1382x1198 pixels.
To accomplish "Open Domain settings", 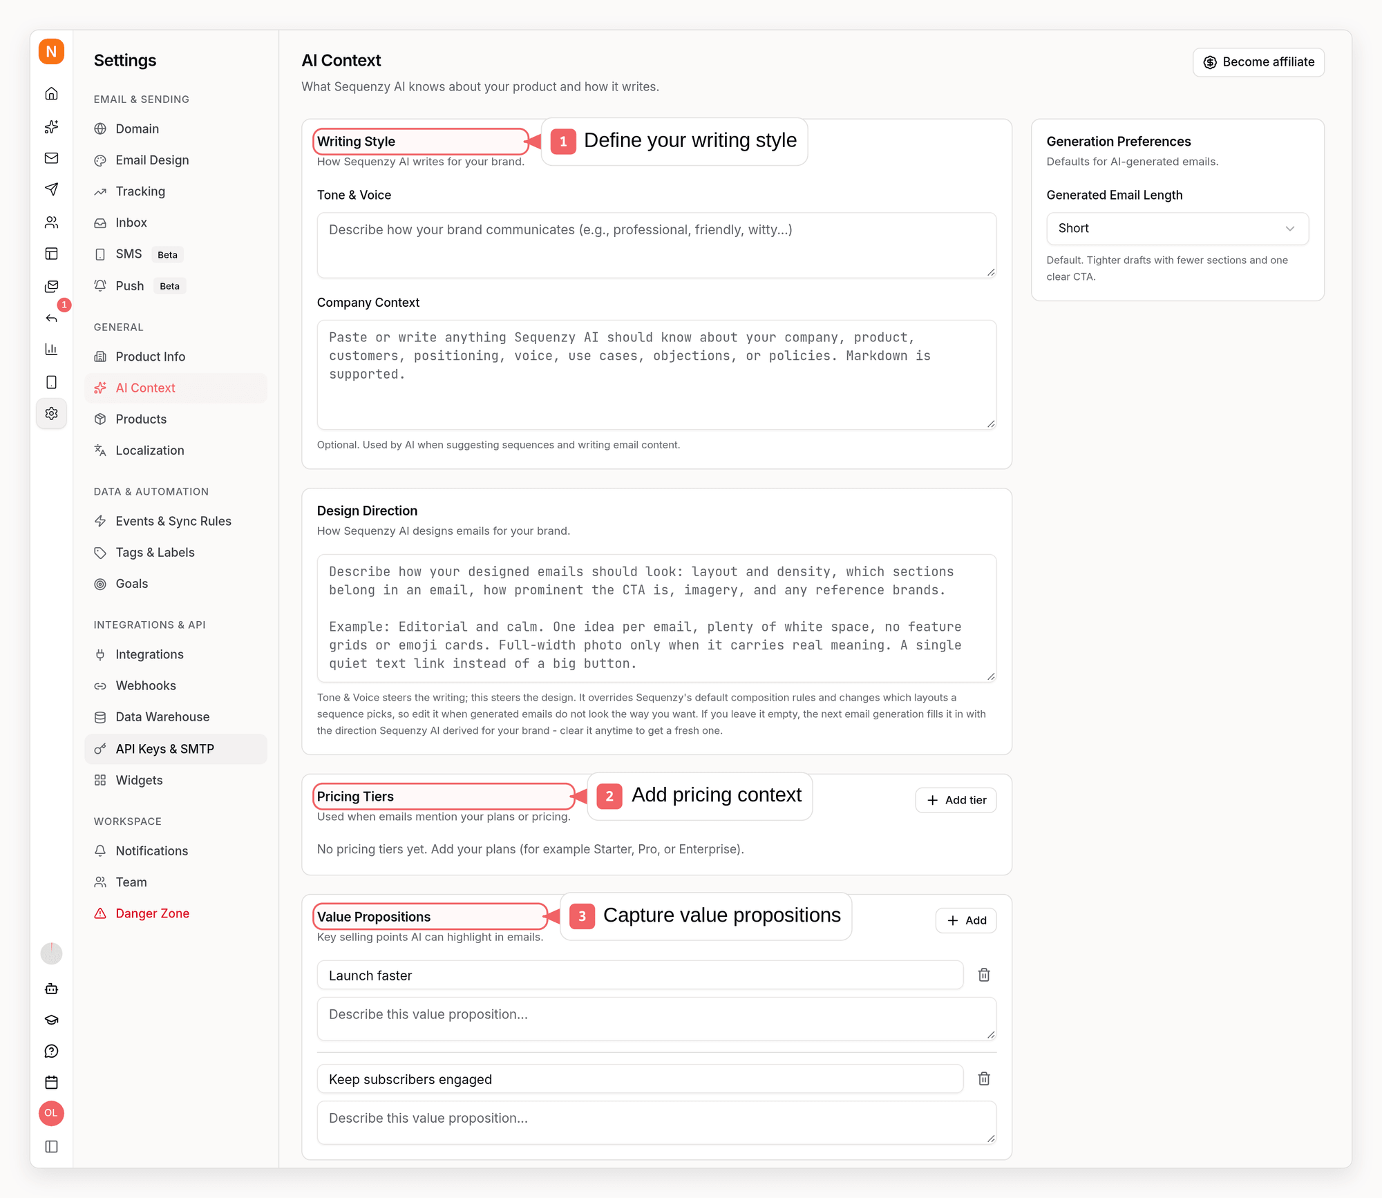I will coord(176,129).
